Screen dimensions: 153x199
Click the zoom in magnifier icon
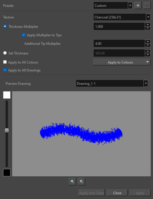(81, 181)
